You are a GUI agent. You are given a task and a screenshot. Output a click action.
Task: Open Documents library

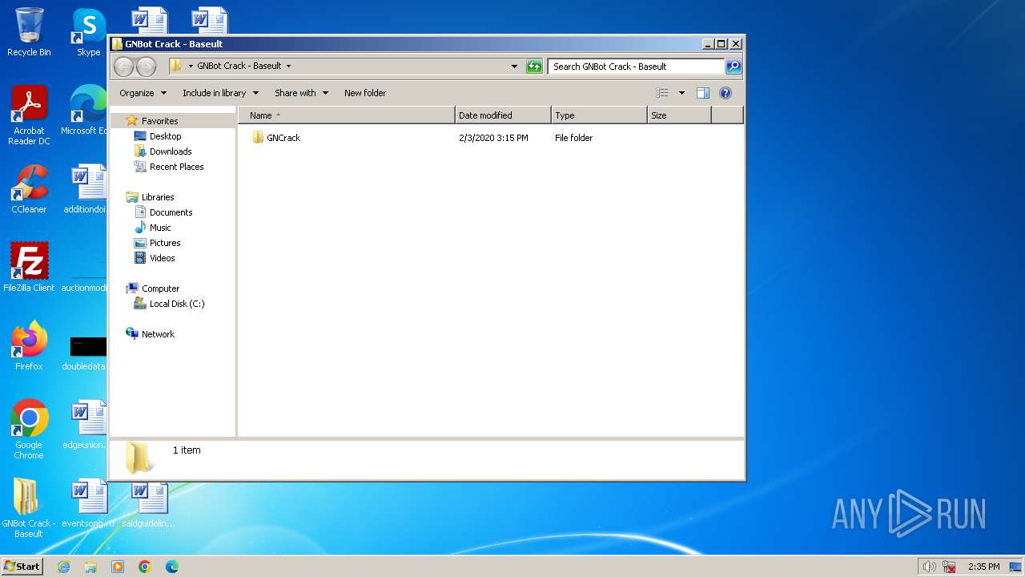click(171, 212)
